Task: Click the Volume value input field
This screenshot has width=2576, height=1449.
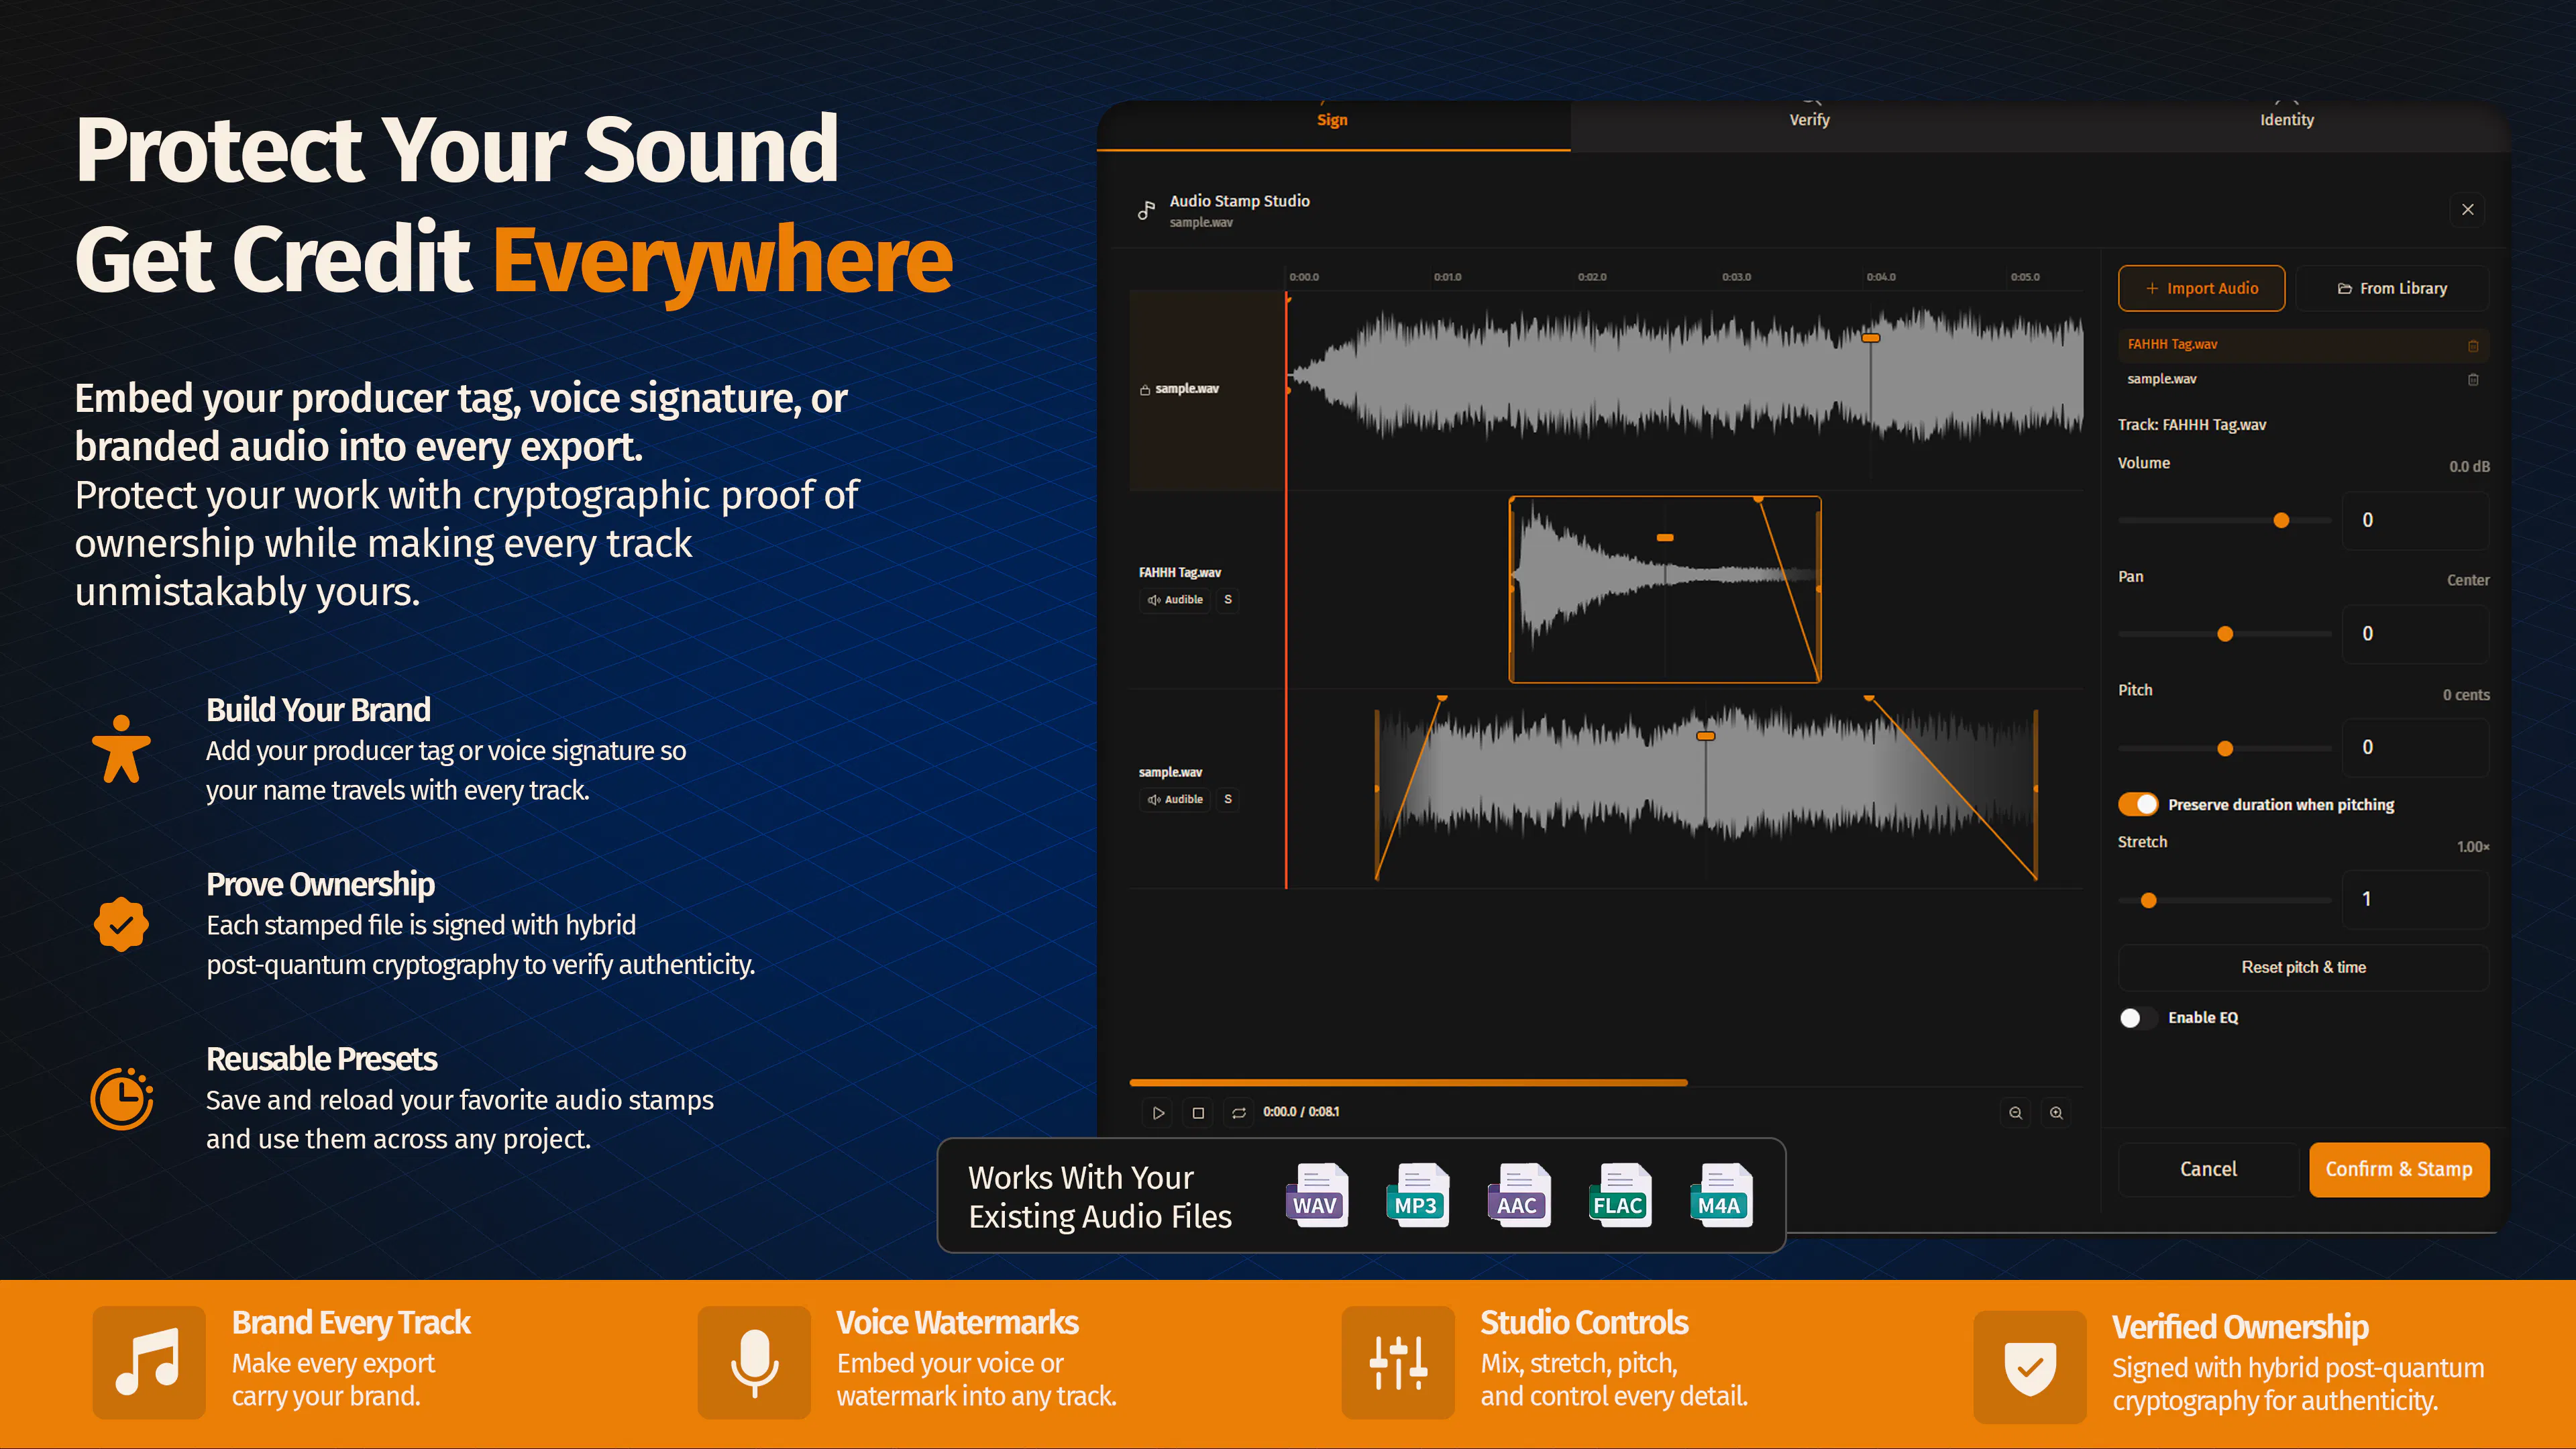Action: tap(2415, 520)
